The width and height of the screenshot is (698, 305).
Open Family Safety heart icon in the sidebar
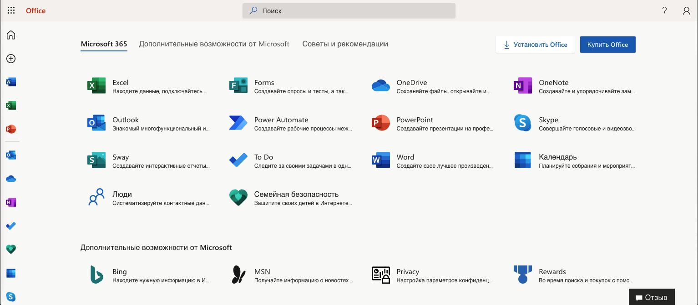[11, 249]
